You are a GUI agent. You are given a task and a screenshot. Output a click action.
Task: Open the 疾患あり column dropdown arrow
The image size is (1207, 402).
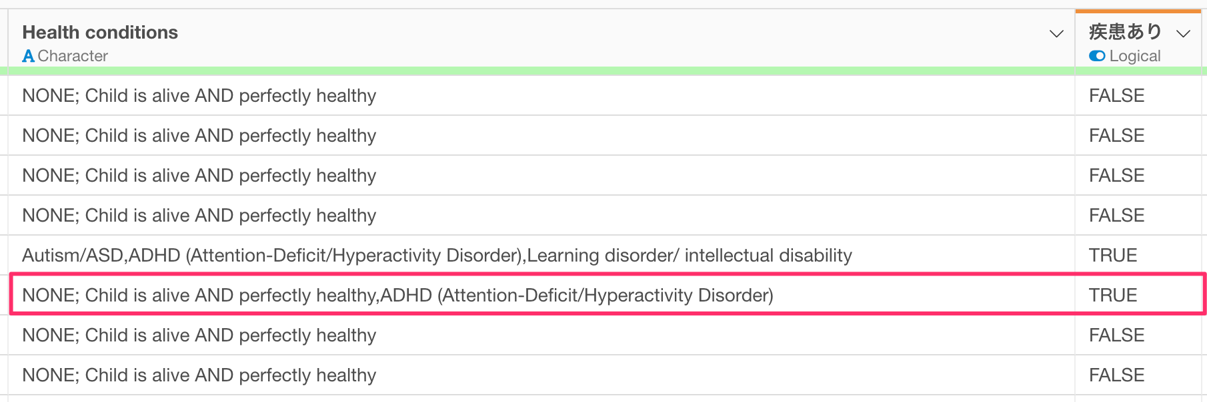(1184, 34)
